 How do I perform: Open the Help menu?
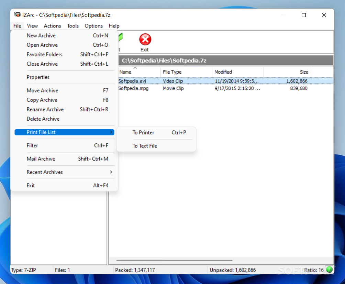click(114, 26)
